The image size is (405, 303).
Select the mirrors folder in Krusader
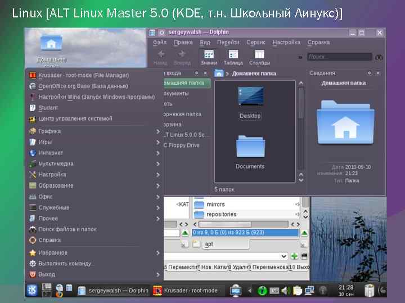click(215, 204)
